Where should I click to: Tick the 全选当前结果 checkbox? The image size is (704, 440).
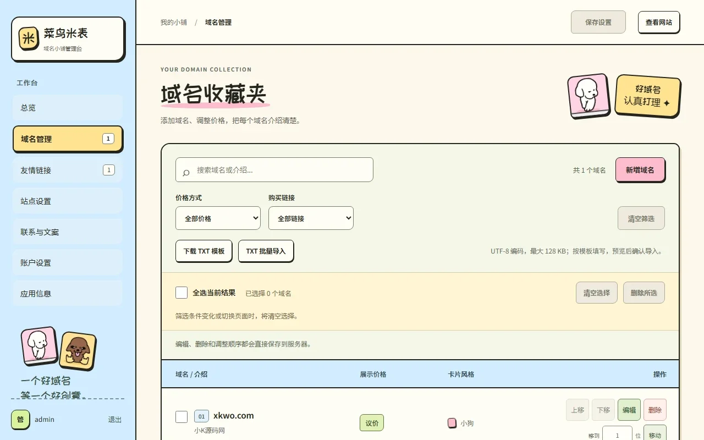(x=182, y=293)
